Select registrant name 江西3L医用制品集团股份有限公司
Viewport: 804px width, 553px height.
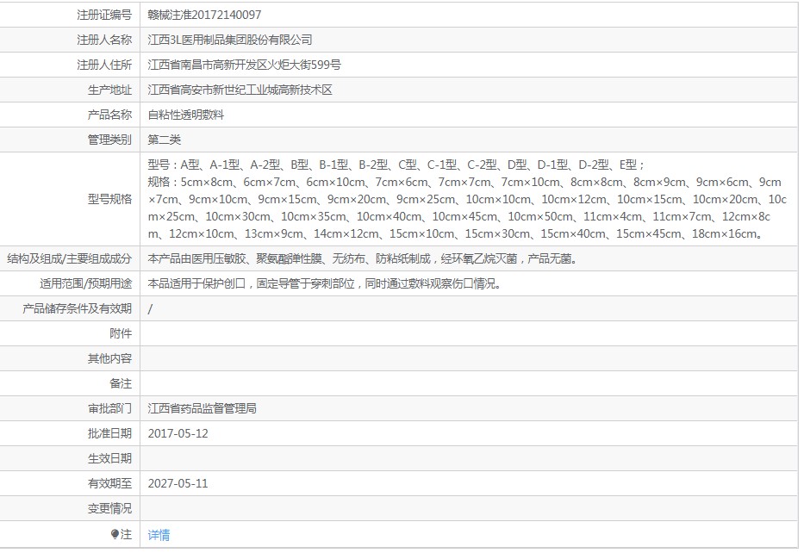(230, 40)
